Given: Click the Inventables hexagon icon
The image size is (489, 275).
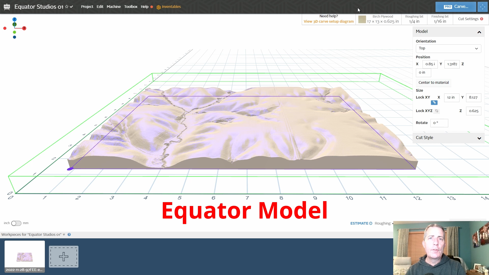Looking at the screenshot, I should tap(158, 7).
